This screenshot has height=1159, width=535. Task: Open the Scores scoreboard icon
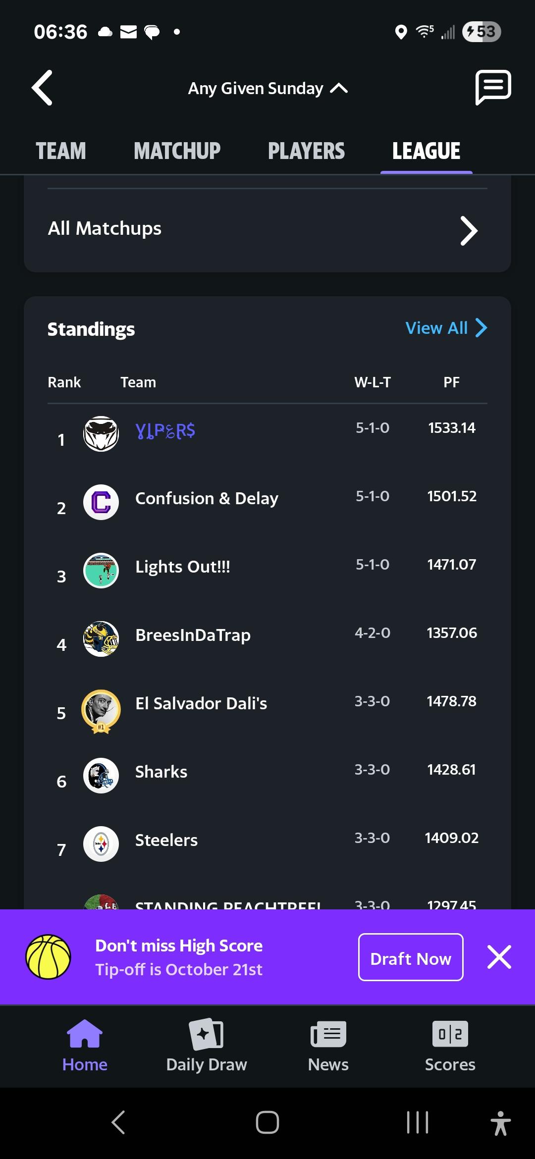(450, 1034)
